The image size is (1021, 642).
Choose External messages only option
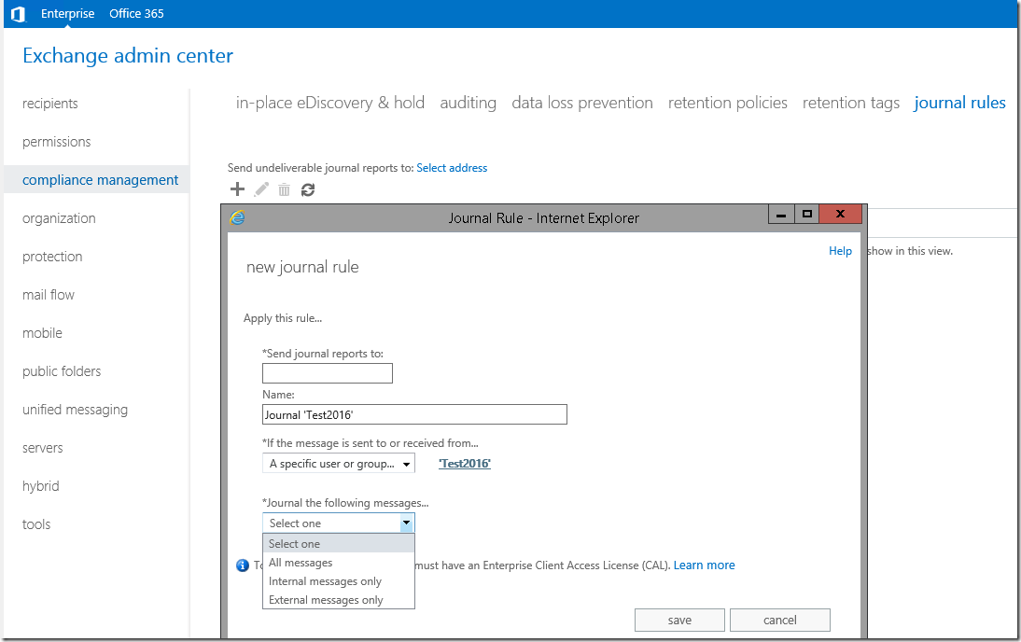click(x=339, y=600)
